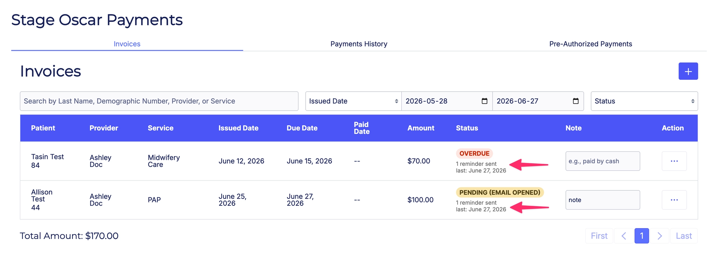Jump to Last page
The width and height of the screenshot is (718, 254).
[x=684, y=236]
